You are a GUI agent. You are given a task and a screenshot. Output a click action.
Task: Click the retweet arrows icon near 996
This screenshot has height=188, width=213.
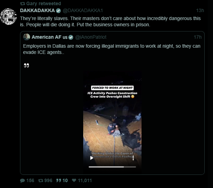41,180
